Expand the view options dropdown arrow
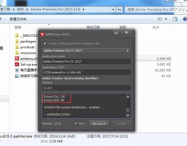This screenshot has width=187, height=146. (x=166, y=19)
